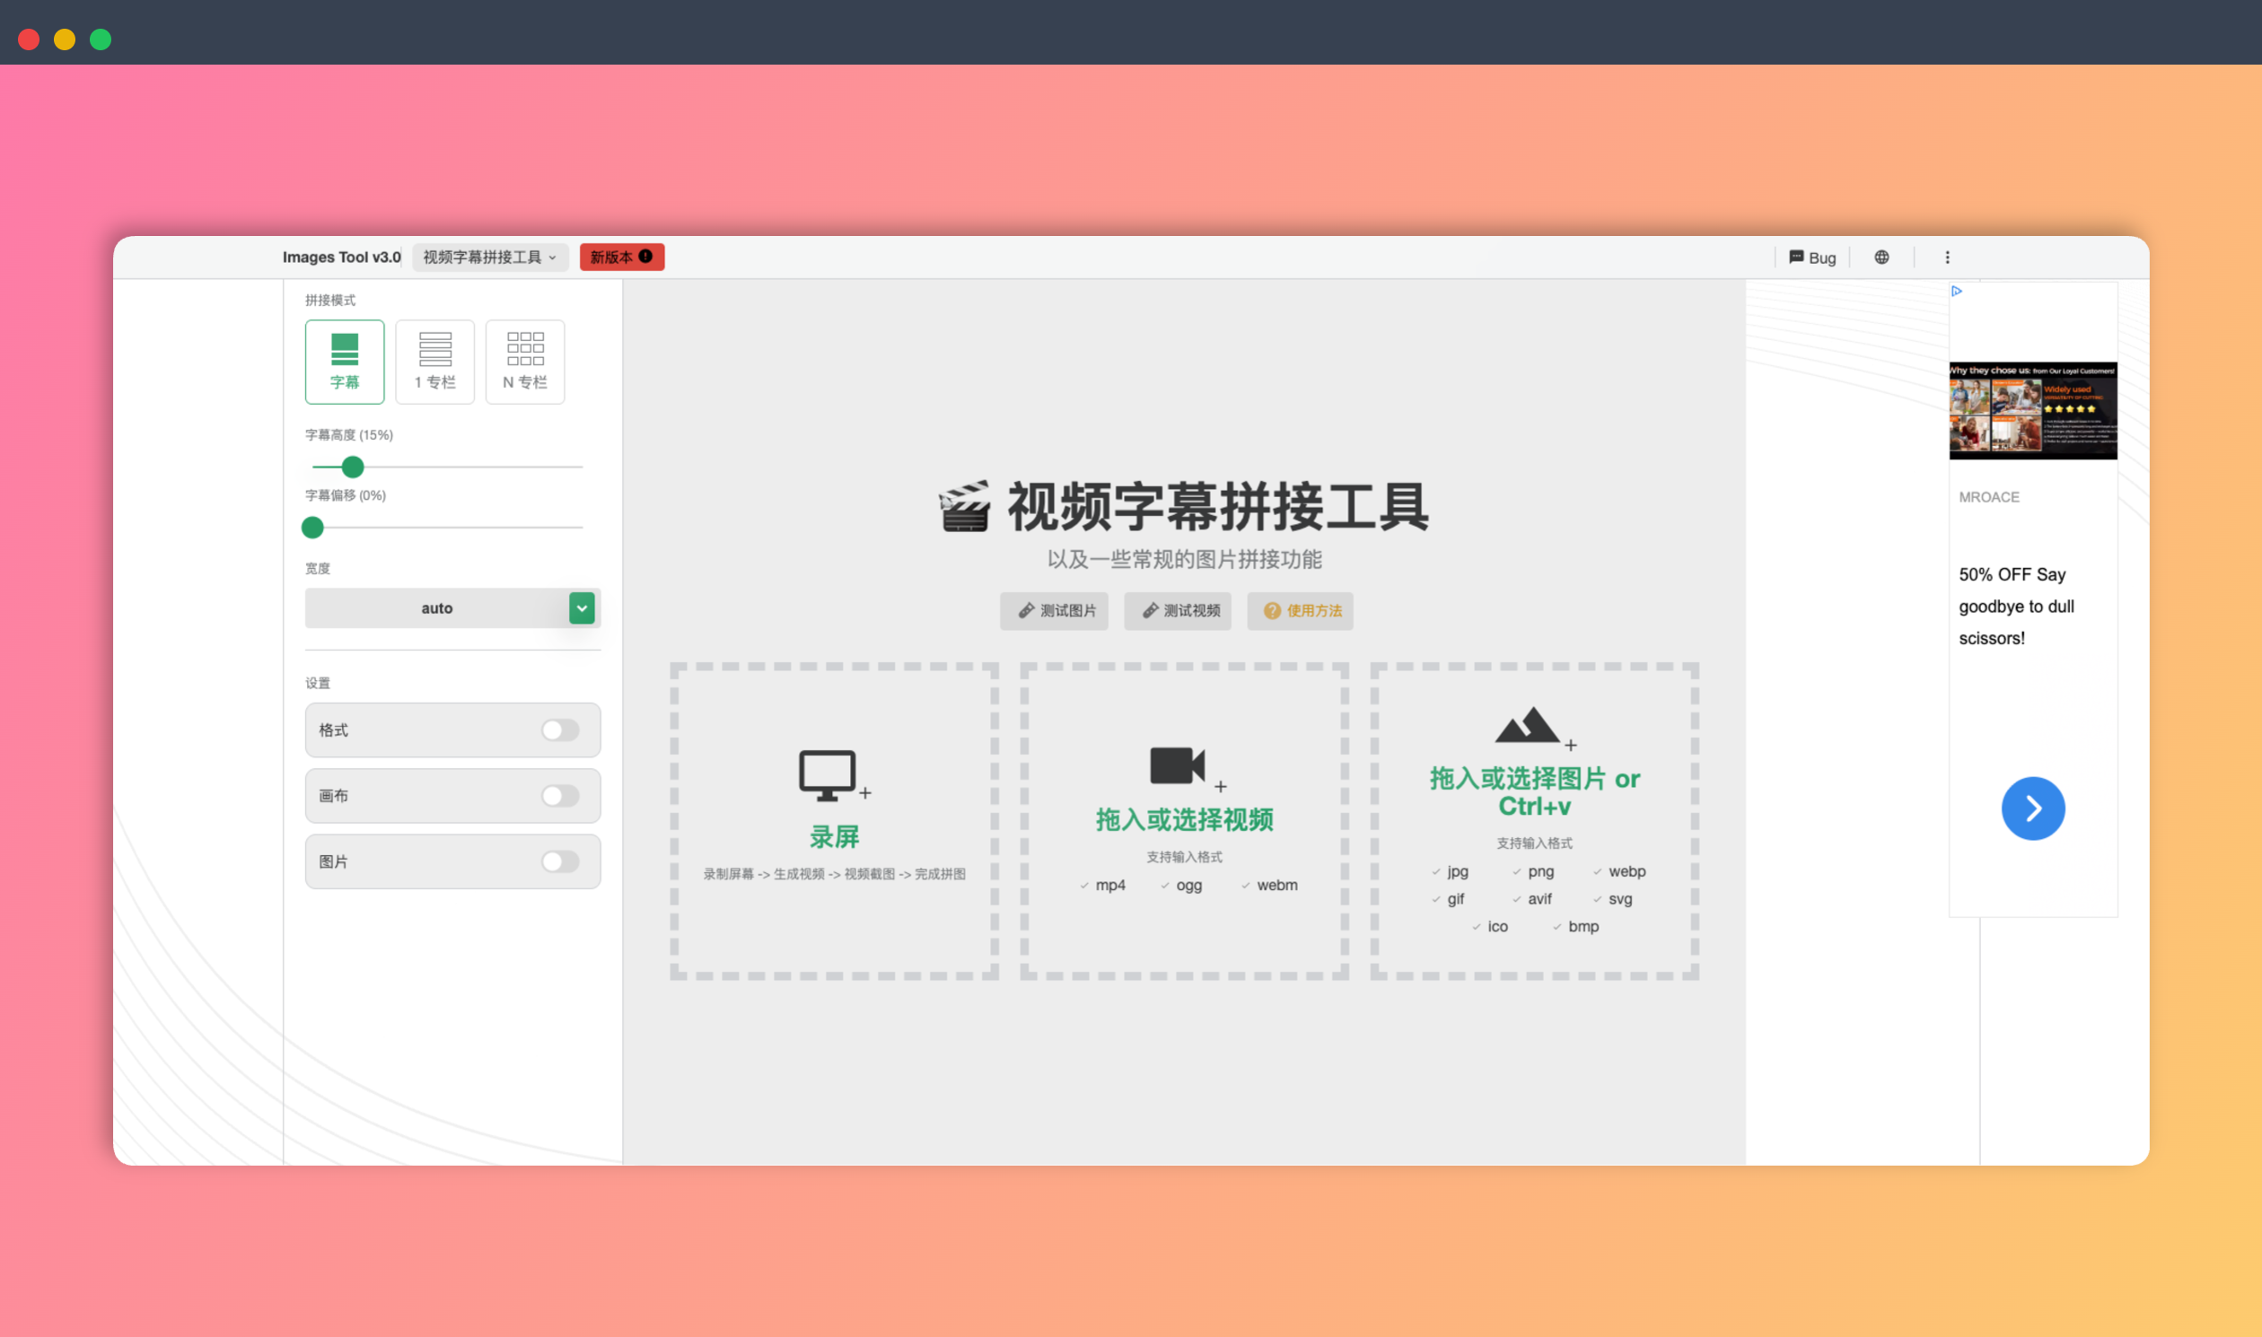2262x1337 pixels.
Task: Click the red 新版本 new version button
Action: [x=621, y=257]
